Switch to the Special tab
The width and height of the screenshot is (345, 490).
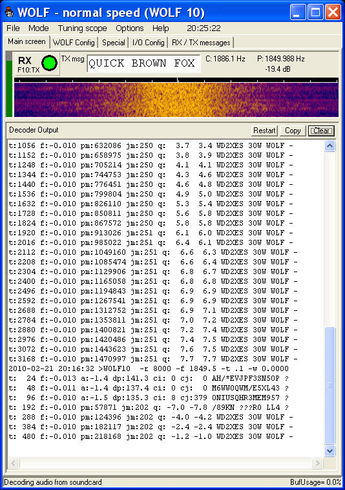[113, 43]
